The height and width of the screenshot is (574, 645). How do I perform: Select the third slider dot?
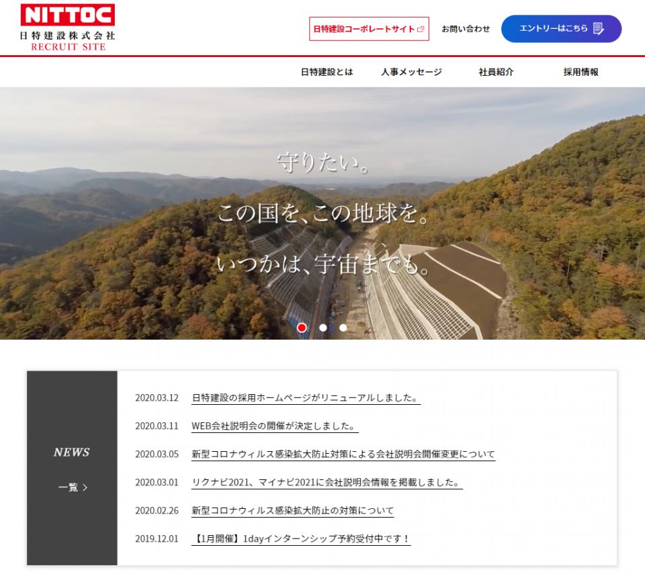coord(343,328)
